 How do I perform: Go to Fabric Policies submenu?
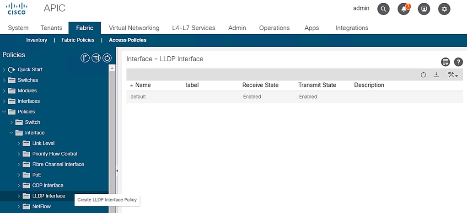[x=78, y=40]
